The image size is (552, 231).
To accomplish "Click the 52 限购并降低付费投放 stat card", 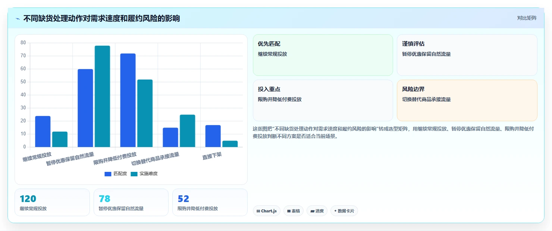I will (x=210, y=202).
